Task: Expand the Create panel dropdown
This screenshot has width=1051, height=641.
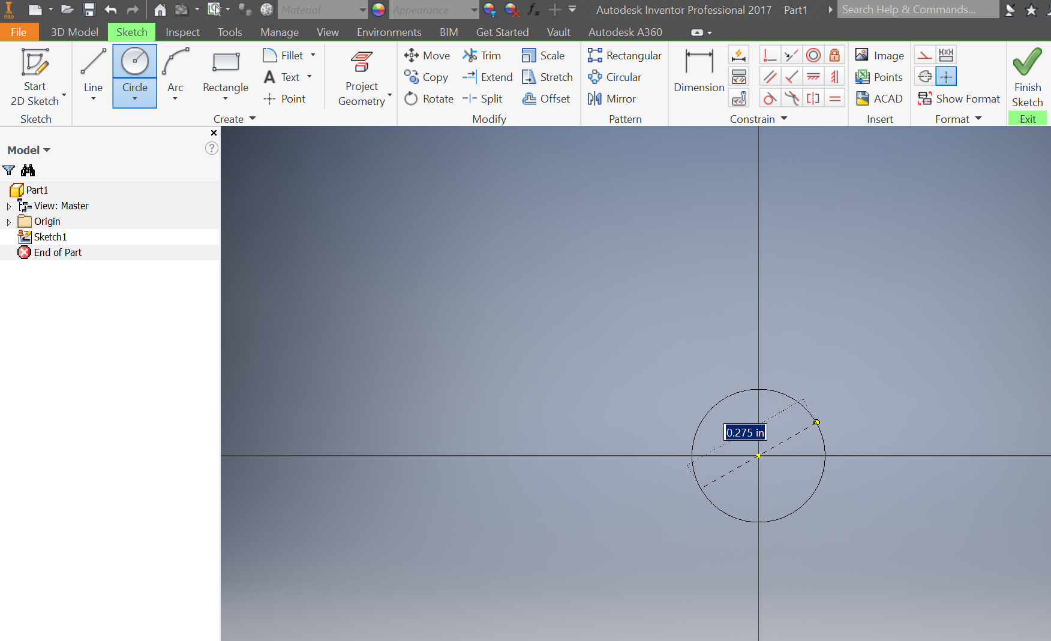Action: coord(252,119)
